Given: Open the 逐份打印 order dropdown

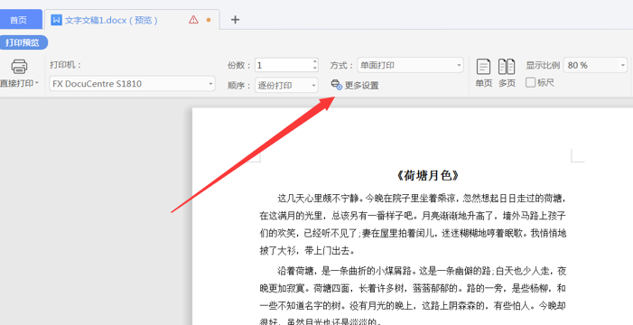Looking at the screenshot, I should pos(286,85).
